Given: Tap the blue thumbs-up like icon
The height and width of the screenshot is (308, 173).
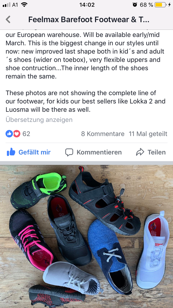Looking at the screenshot, I should [11, 152].
